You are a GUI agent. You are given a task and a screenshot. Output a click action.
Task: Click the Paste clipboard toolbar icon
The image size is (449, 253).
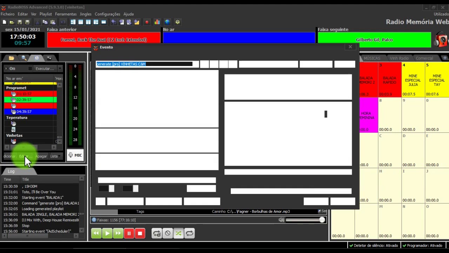tap(53, 22)
